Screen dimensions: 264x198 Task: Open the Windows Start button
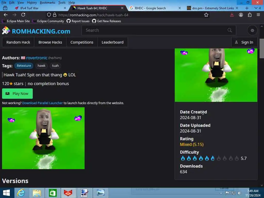coord(6,193)
